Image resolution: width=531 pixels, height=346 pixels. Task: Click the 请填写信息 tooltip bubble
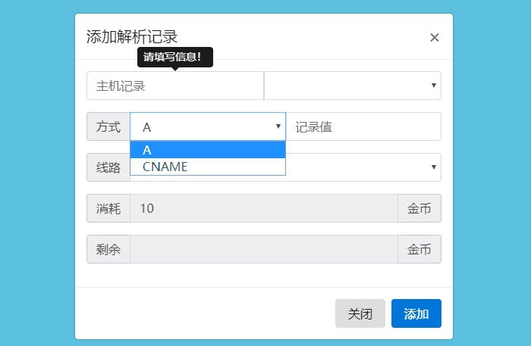[174, 57]
